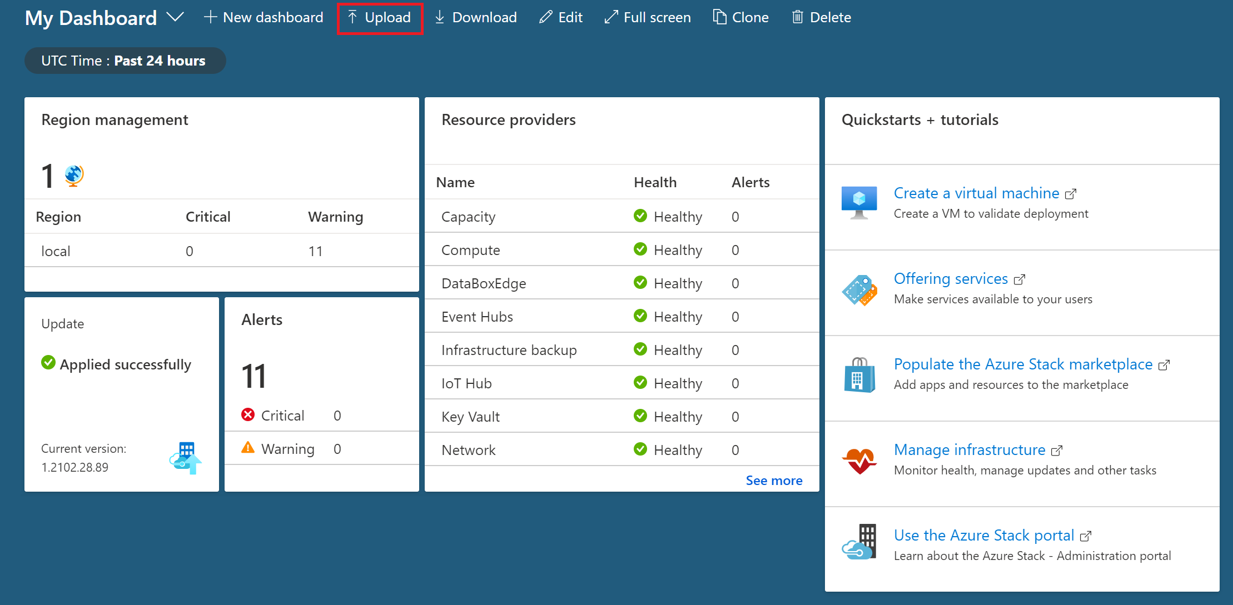Click the Edit dashboard icon

pos(561,17)
